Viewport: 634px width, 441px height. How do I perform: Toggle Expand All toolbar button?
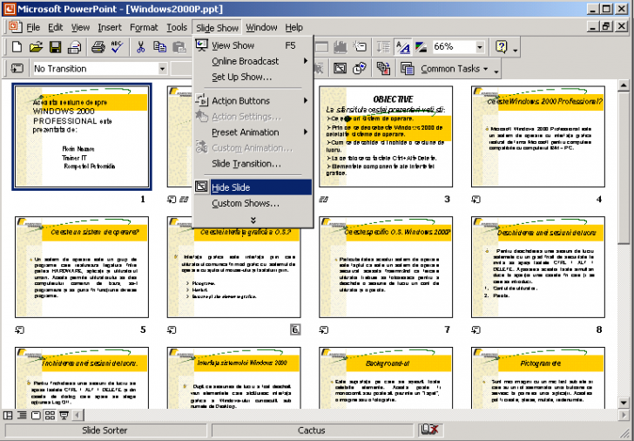[383, 47]
